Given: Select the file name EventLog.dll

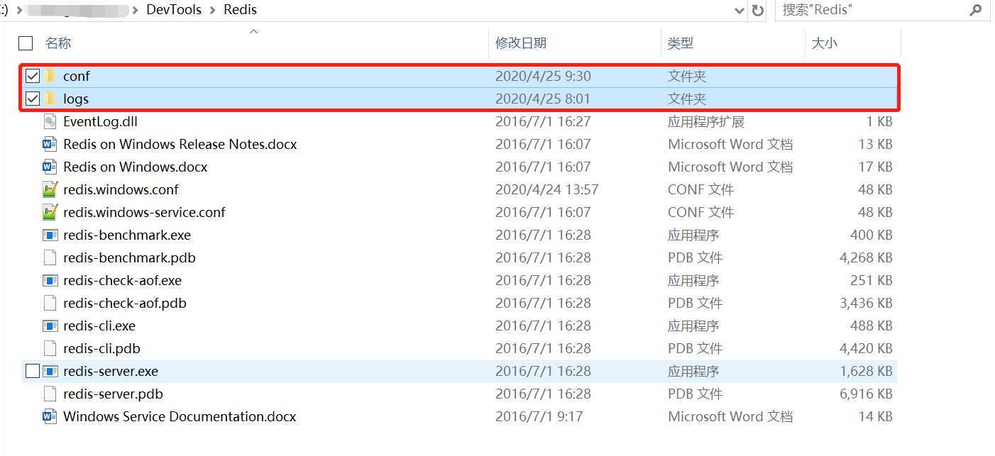Looking at the screenshot, I should pyautogui.click(x=100, y=121).
